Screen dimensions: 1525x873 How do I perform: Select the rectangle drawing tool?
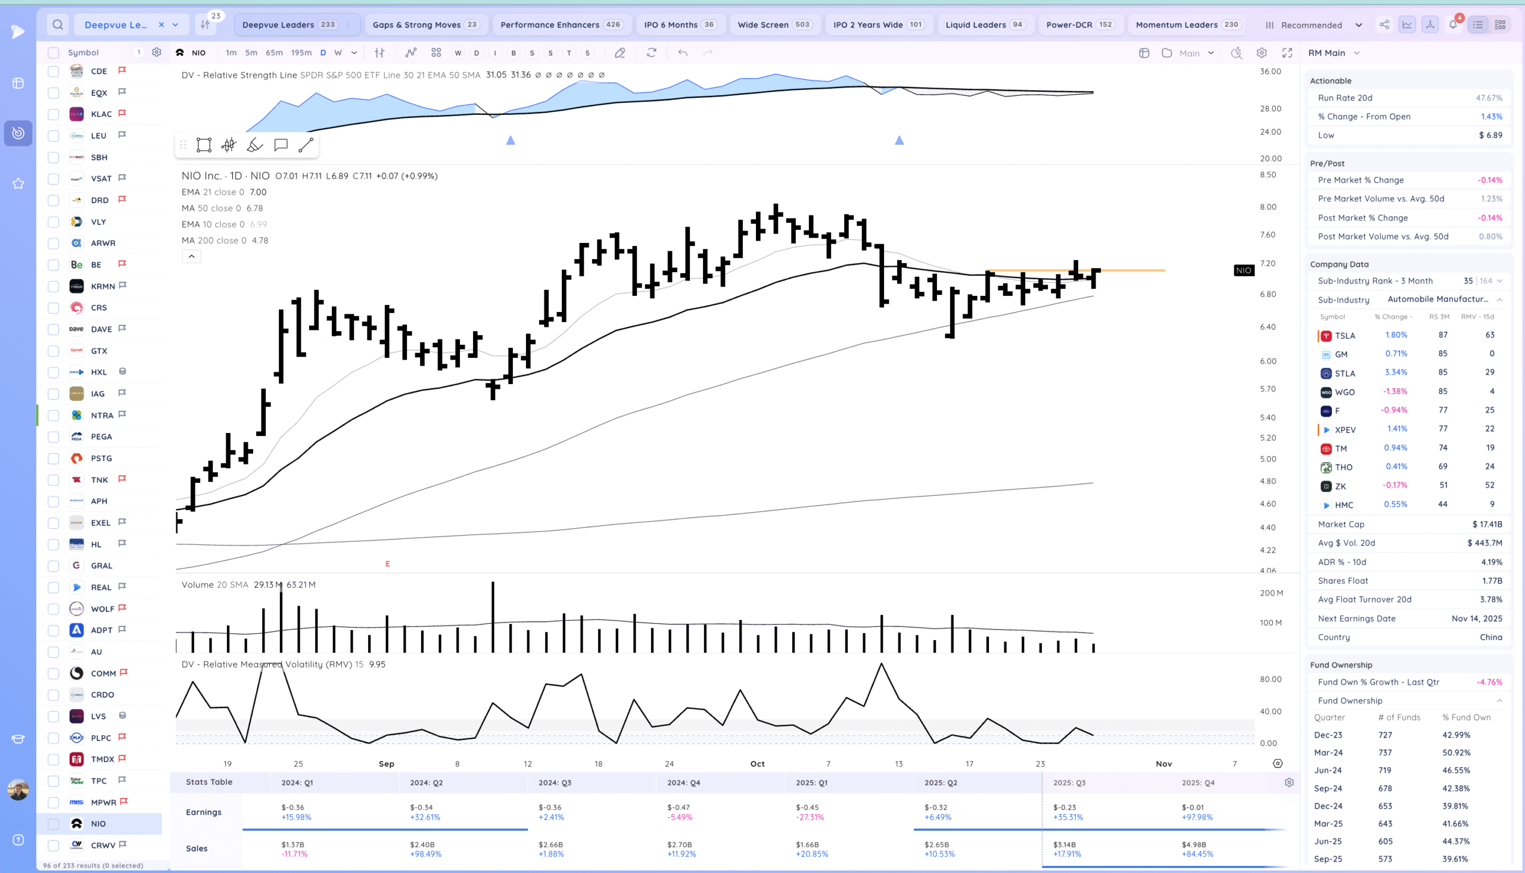tap(204, 145)
